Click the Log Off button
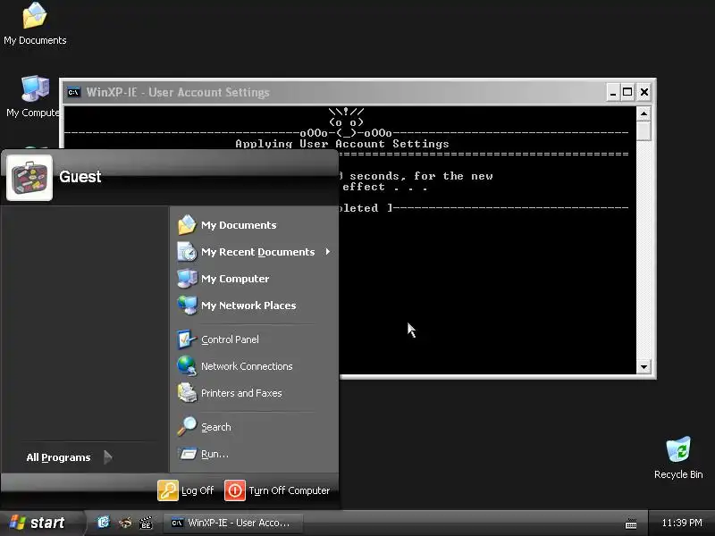 [186, 490]
